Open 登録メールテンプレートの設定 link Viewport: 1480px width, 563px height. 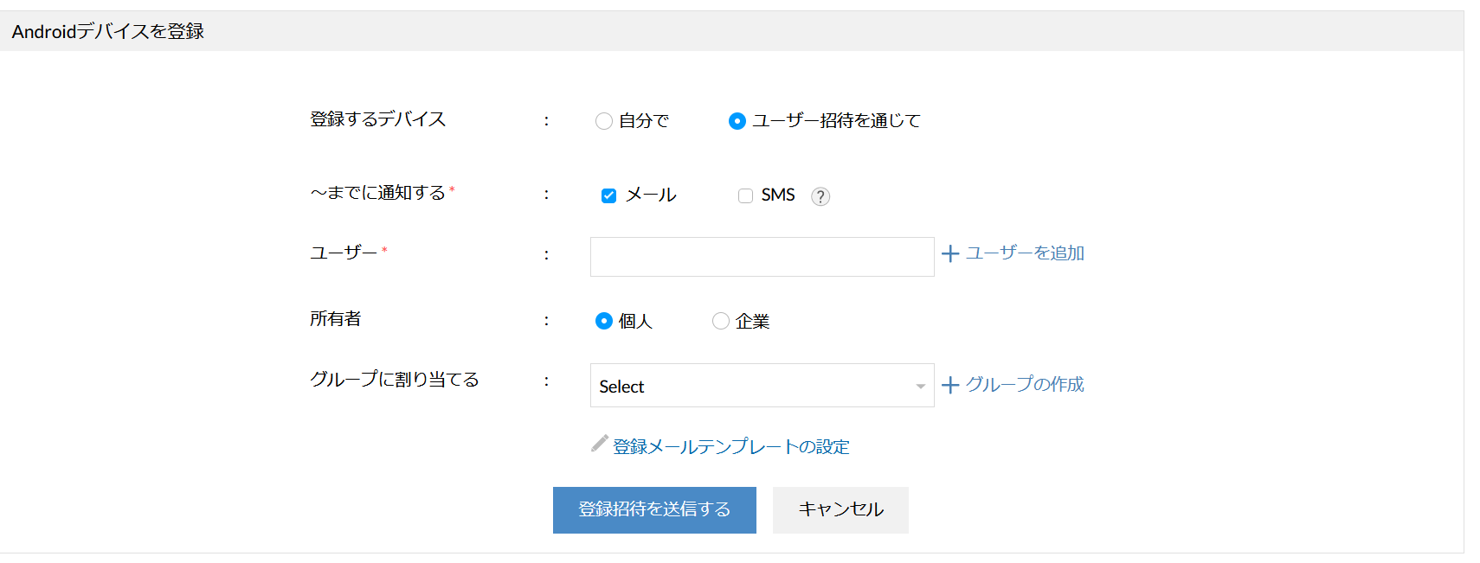coord(731,447)
